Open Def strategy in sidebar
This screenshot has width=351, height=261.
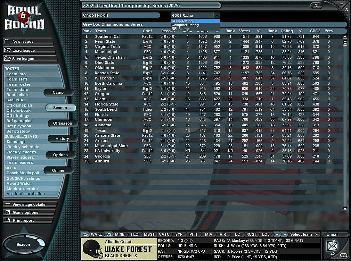[18, 131]
